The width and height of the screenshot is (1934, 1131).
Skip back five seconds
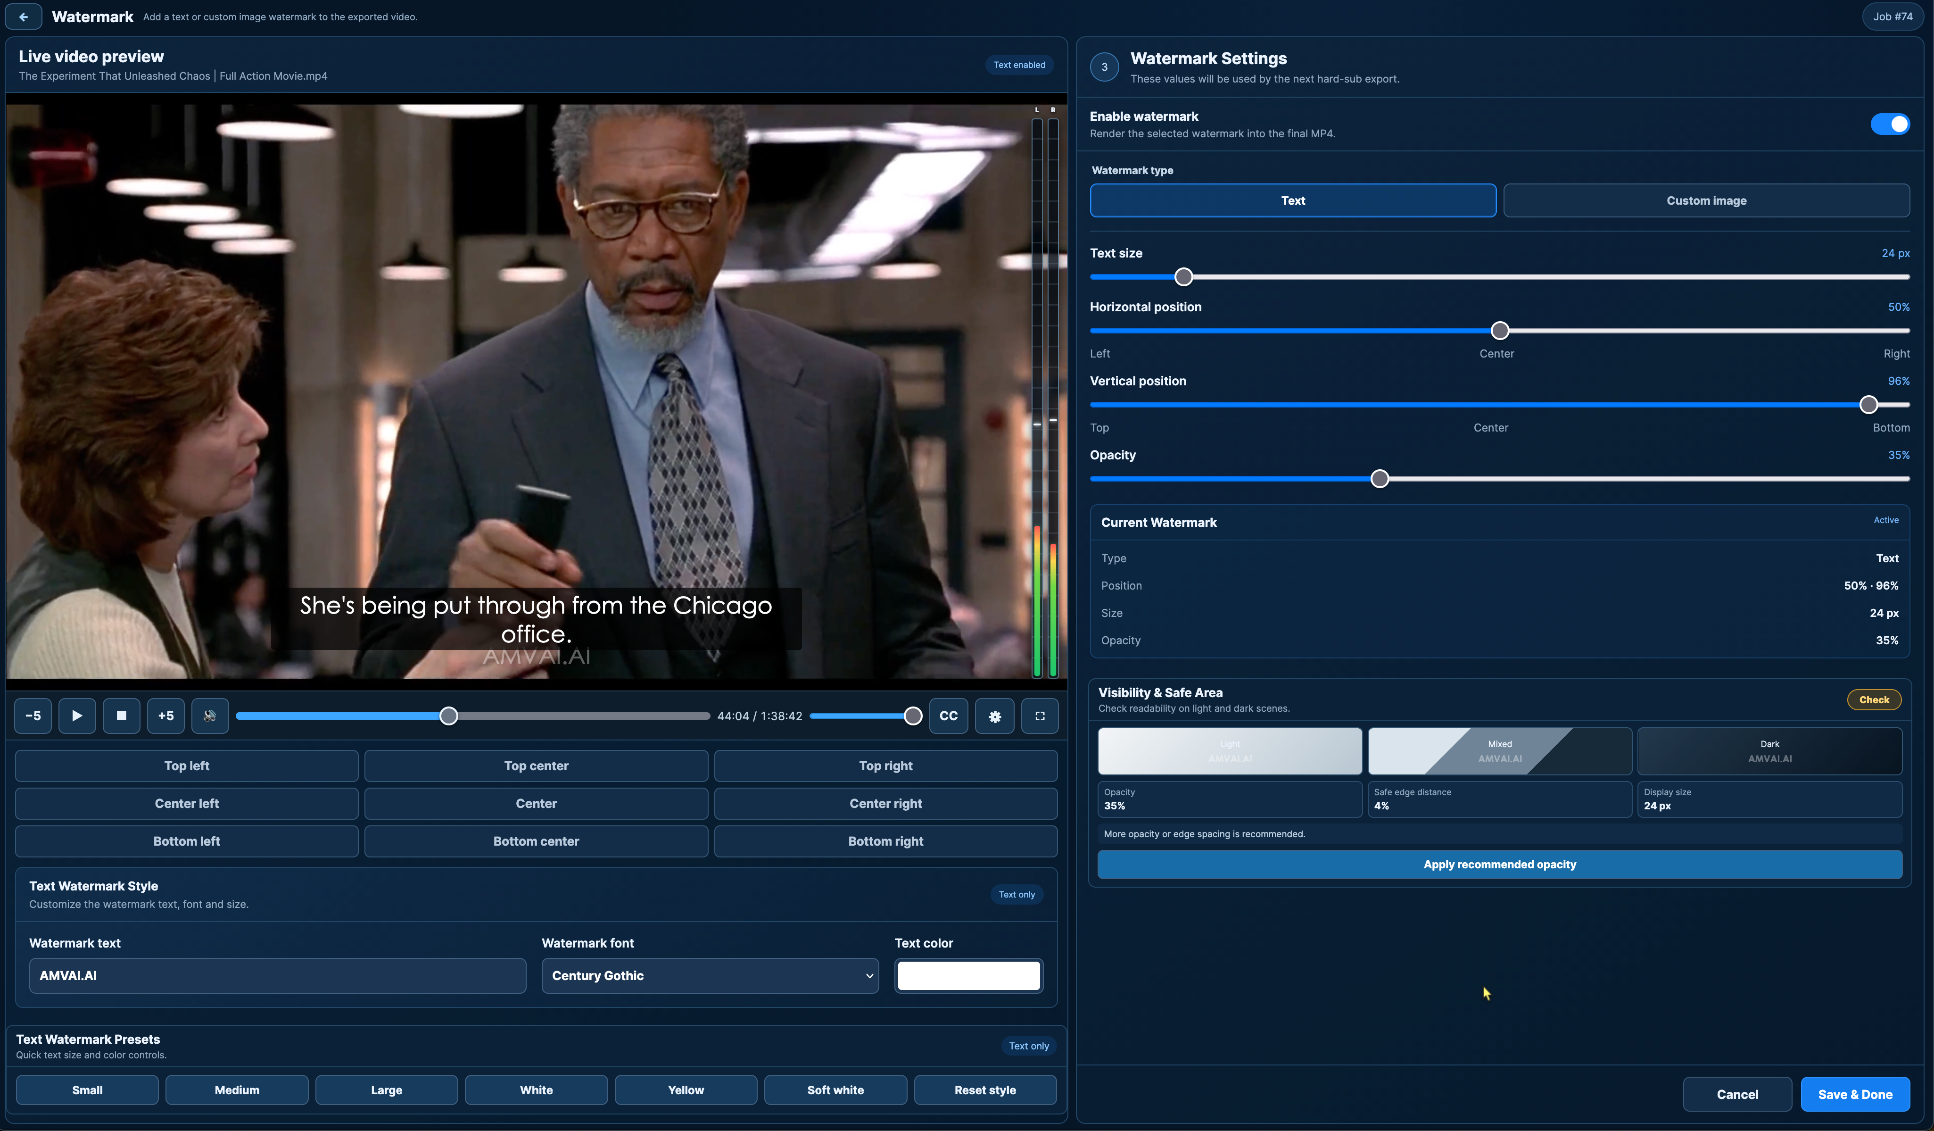point(33,715)
